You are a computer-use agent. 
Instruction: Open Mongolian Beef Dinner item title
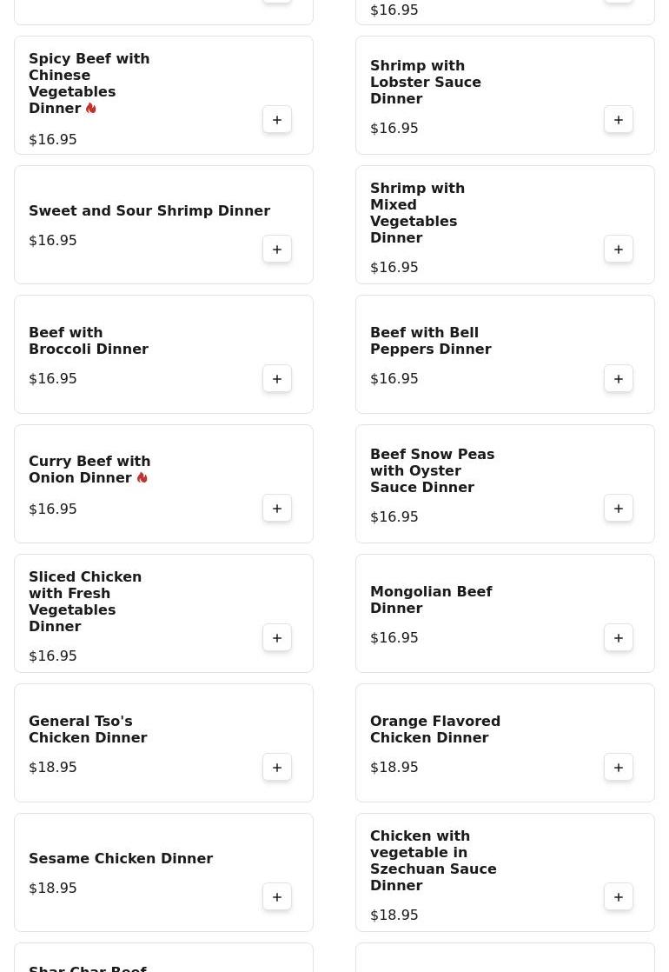(431, 600)
